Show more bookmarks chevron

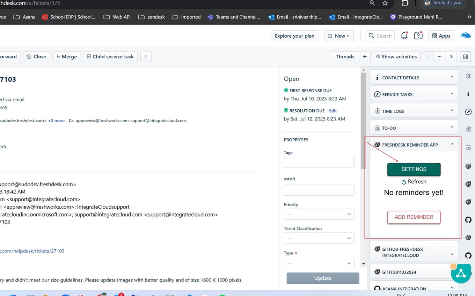pyautogui.click(x=469, y=17)
